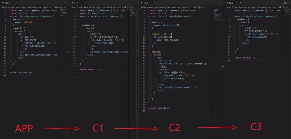Image resolution: width=291 pixels, height=139 pixels.
Task: Open More Actions menu in App.js group
Action: click(65, 3)
